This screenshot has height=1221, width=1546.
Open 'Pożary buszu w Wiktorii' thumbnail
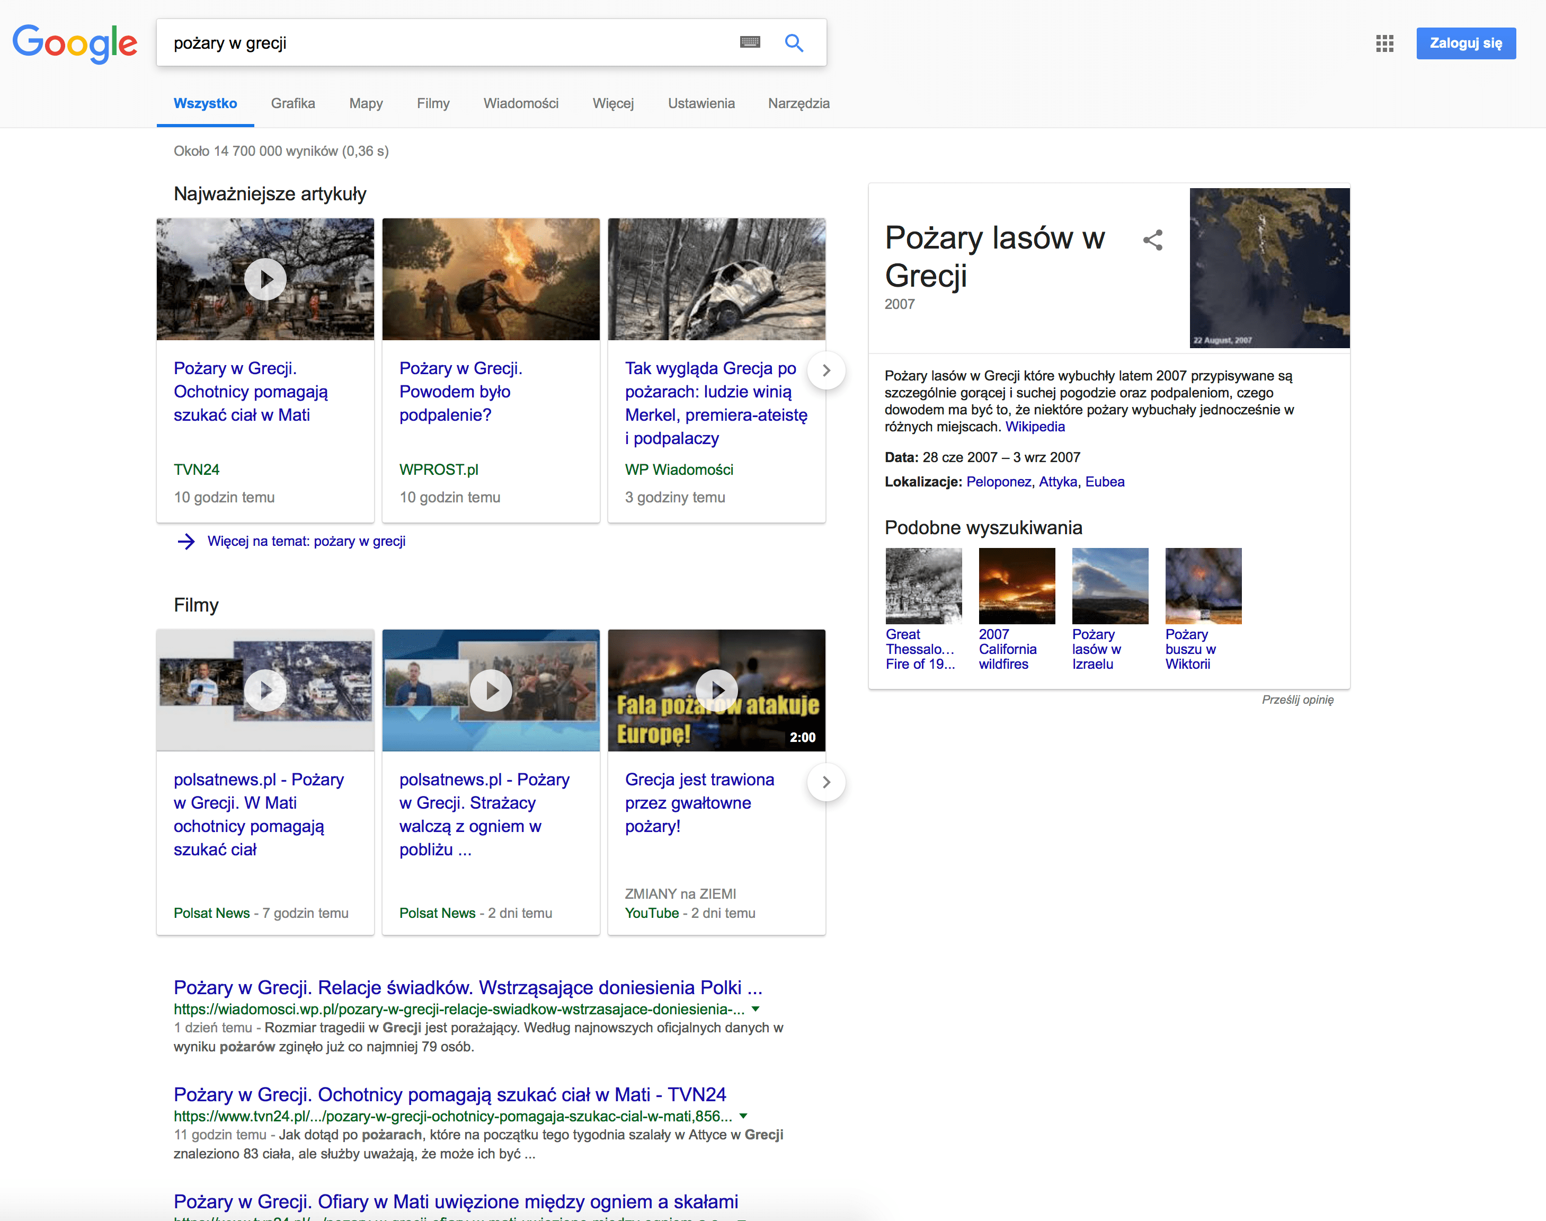[1203, 586]
